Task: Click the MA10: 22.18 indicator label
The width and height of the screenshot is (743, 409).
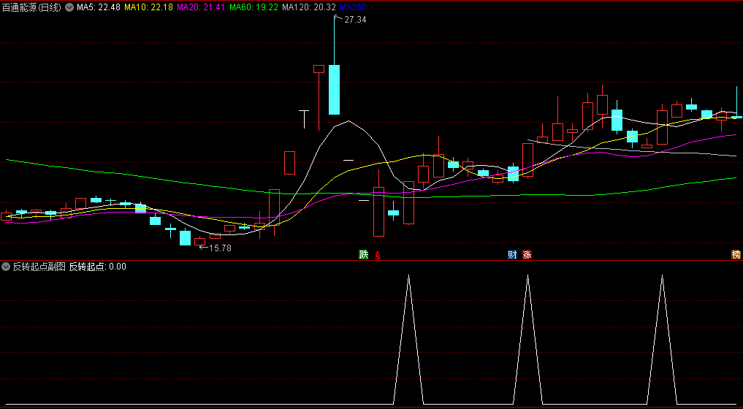Action: pyautogui.click(x=148, y=7)
